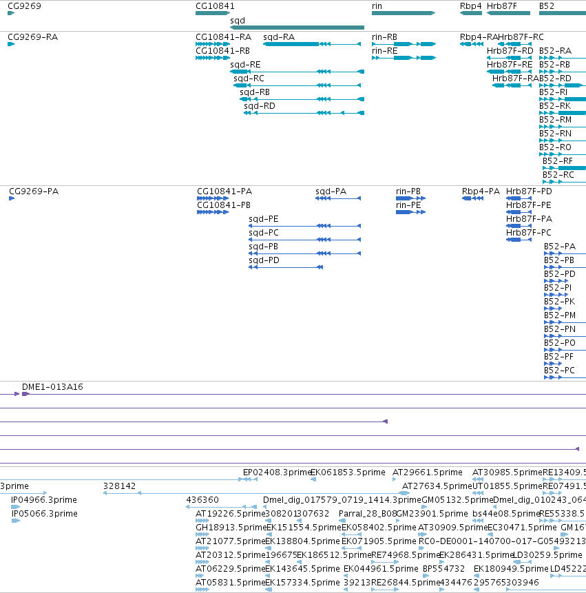
Task: Click the B52-PD protein feature
Action: (556, 281)
